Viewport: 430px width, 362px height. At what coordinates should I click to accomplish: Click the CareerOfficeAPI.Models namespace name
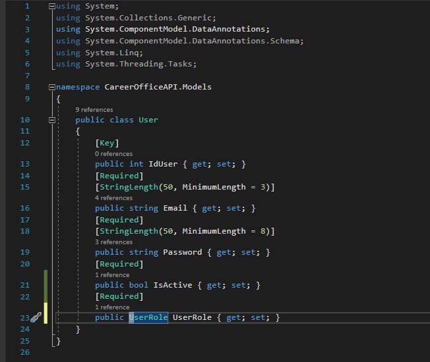coord(158,87)
